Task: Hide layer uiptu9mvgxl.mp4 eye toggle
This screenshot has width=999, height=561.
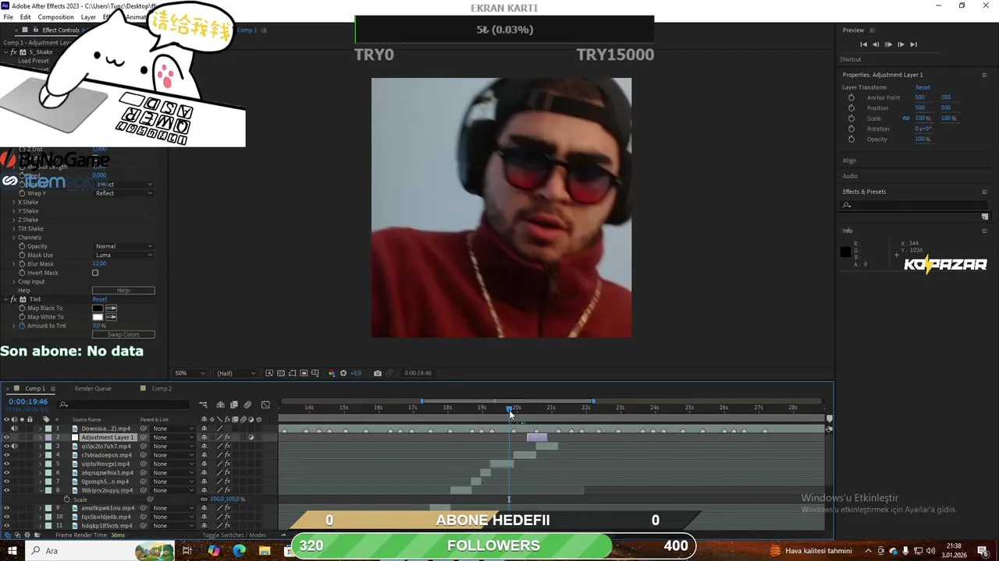Action: point(6,464)
